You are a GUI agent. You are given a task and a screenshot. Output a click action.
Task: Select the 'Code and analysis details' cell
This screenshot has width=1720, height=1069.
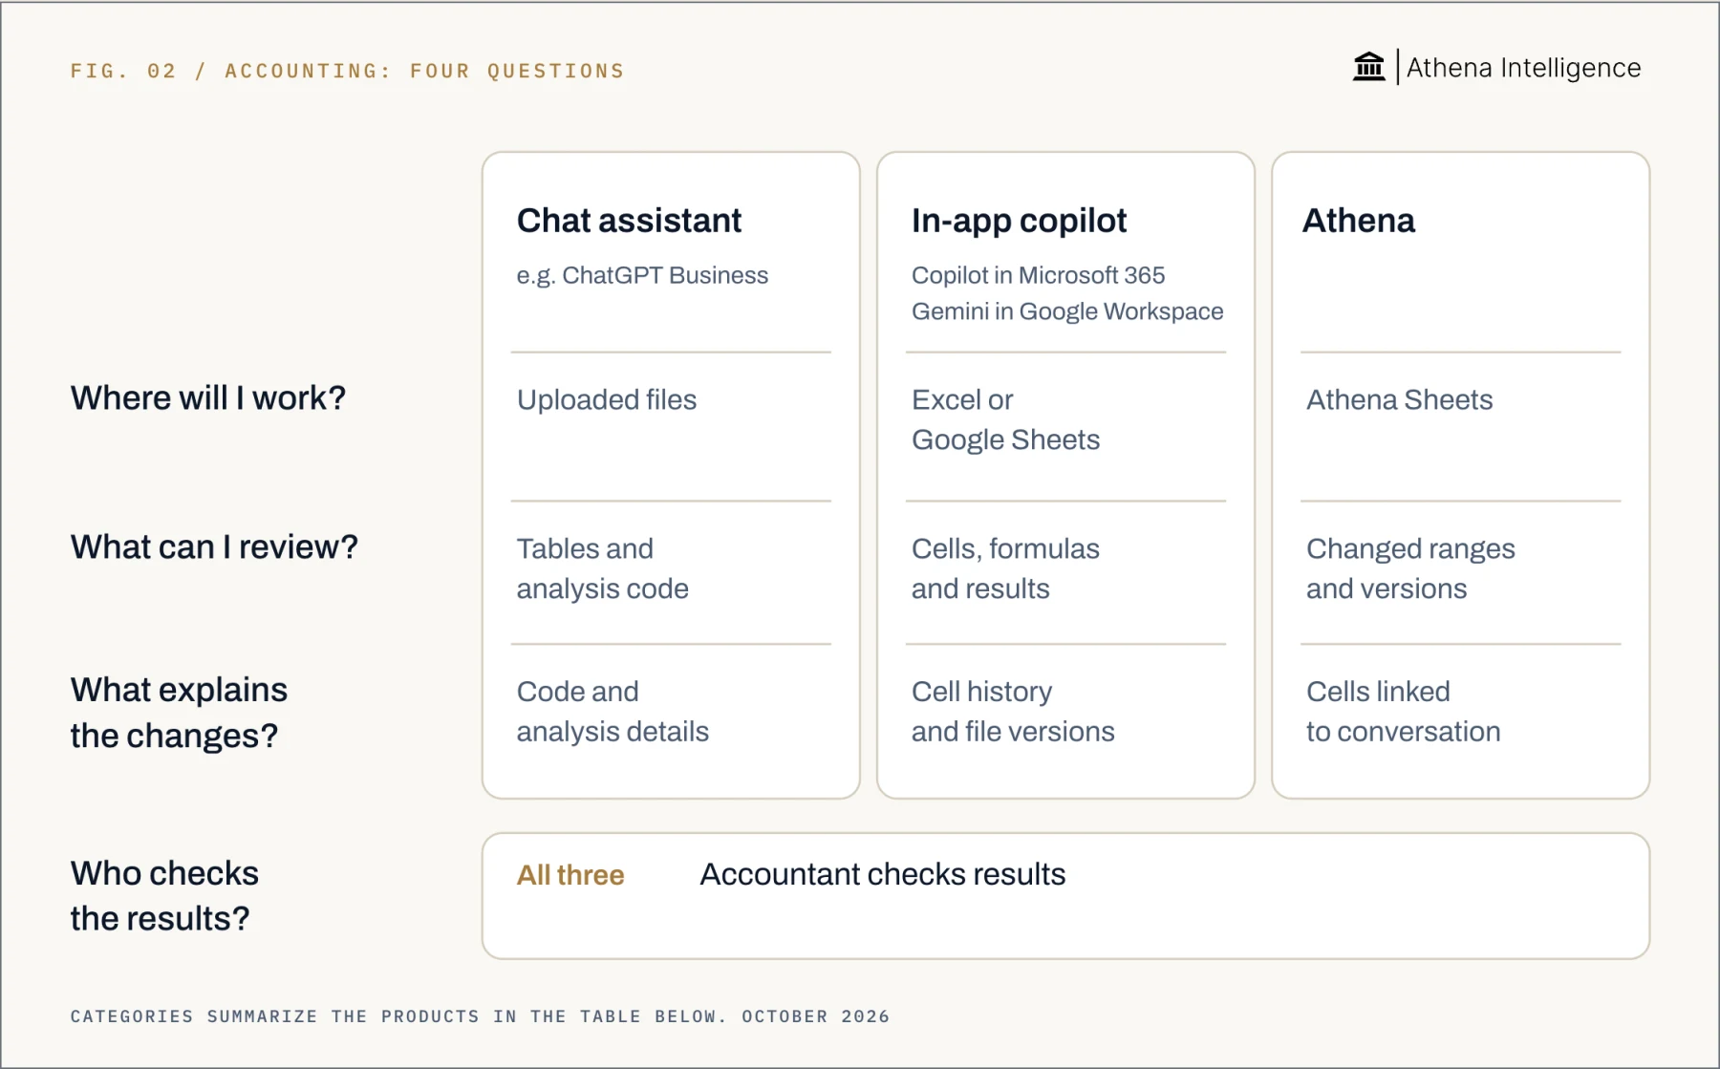[613, 712]
